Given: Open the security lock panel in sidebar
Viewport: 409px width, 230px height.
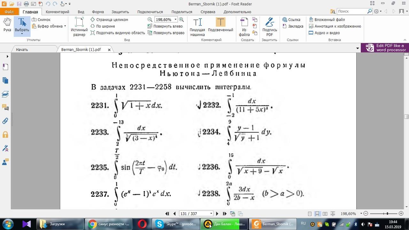Looking at the screenshot, I should [x=5, y=134].
